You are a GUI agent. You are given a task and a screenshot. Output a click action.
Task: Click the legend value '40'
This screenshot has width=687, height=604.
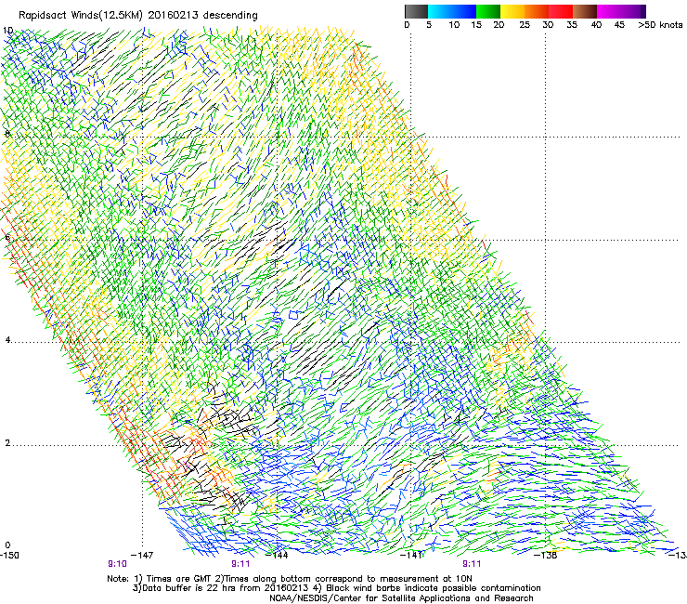596,25
